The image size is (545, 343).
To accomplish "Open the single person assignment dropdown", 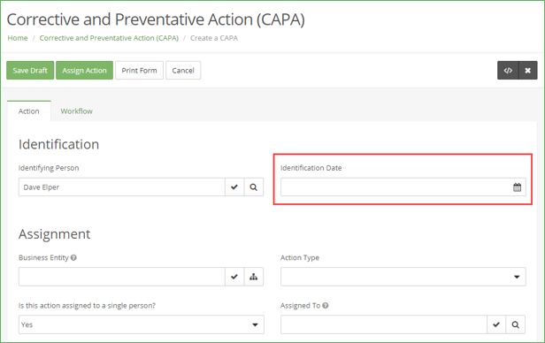I will click(142, 324).
